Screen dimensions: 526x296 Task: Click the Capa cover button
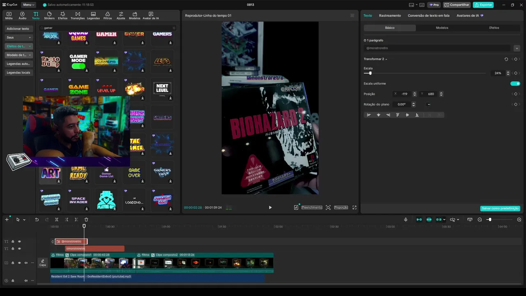(x=43, y=263)
